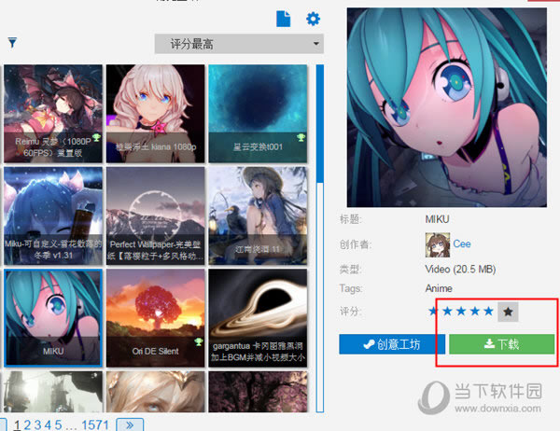Open creator Cee's profile link
560x431 pixels.
462,243
